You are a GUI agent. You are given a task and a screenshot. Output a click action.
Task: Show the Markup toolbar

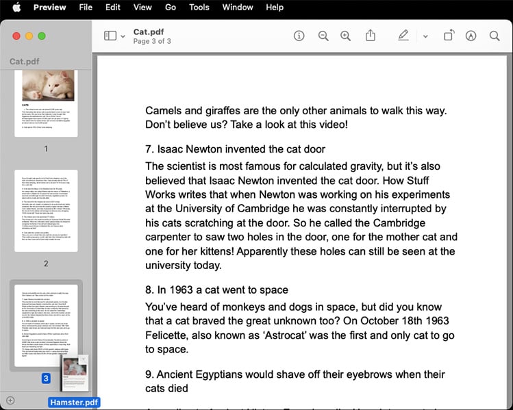(471, 36)
